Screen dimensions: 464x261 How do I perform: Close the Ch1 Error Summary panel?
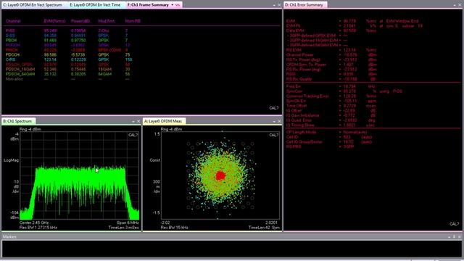tap(460, 5)
